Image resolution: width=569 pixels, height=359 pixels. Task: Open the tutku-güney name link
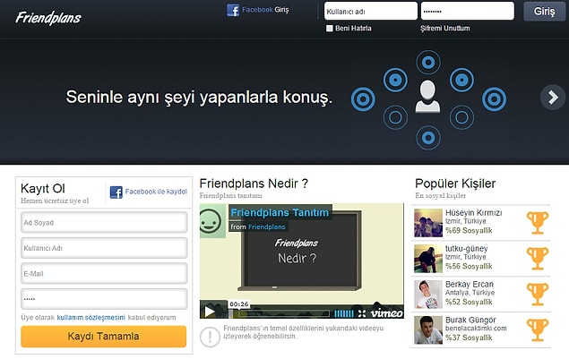466,249
